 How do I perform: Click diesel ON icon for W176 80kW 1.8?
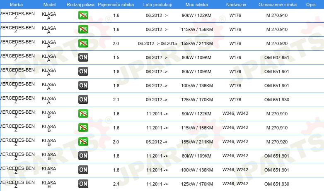83,72
